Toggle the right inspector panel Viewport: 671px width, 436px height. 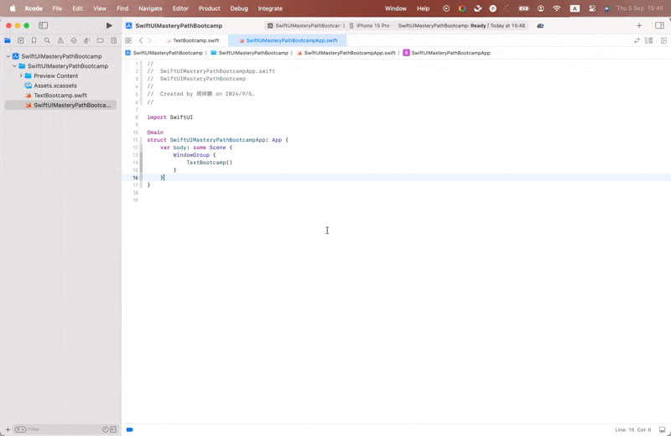point(659,26)
